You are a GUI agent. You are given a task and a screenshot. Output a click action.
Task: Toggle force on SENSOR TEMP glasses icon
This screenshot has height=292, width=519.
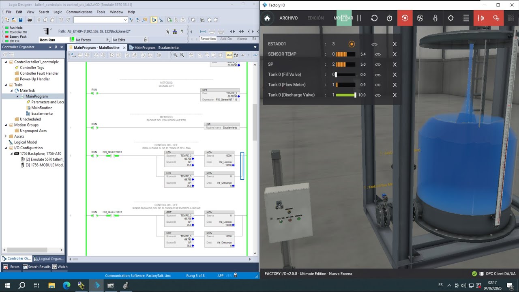377,54
